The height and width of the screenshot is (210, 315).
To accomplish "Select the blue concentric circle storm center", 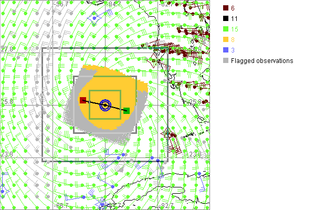I will point(105,106).
